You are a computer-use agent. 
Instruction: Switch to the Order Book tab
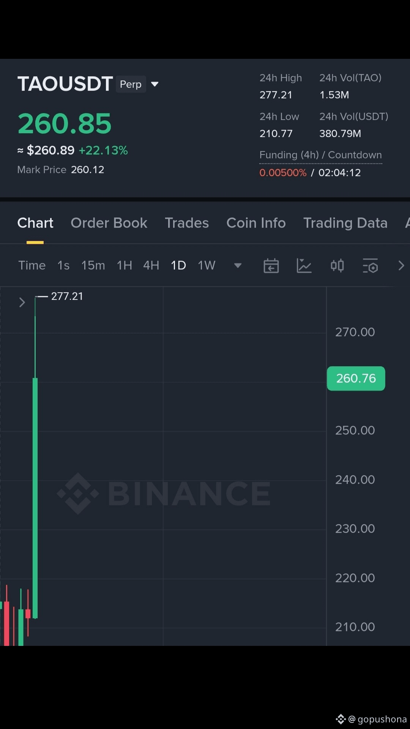pos(109,223)
